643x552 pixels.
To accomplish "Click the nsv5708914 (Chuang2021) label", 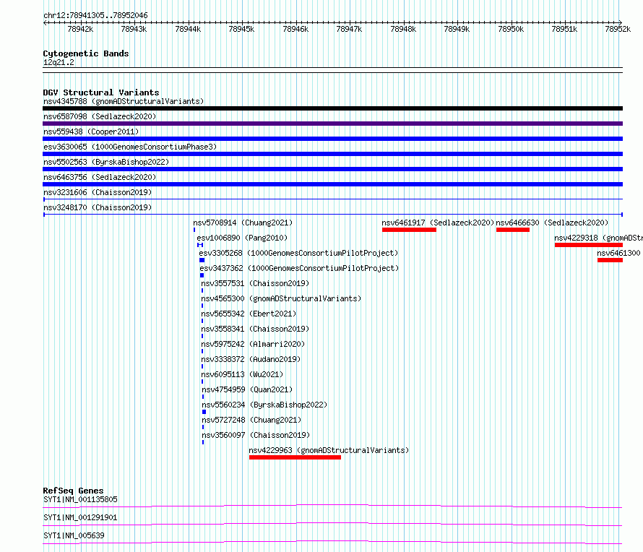I will (x=243, y=223).
